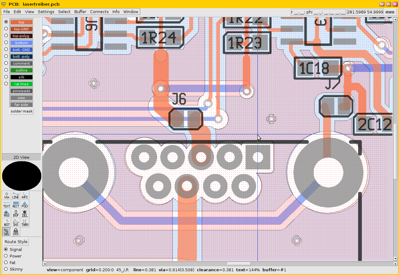Expand the Window menu
This screenshot has width=399, height=275.
131,12
